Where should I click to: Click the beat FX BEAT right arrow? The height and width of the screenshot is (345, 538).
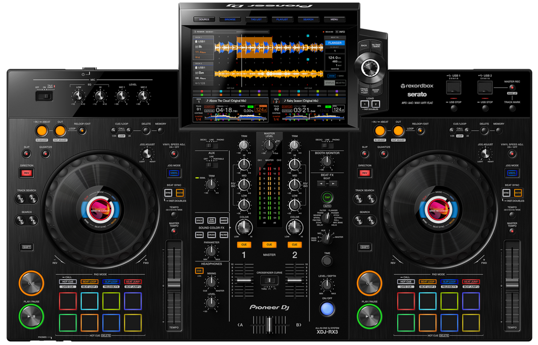[333, 184]
